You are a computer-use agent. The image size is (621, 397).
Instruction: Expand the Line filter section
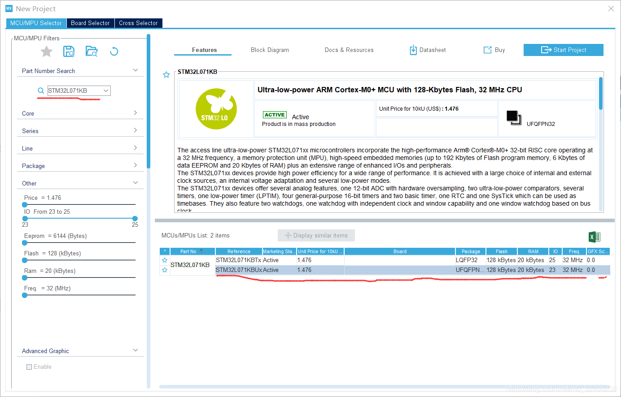point(136,148)
